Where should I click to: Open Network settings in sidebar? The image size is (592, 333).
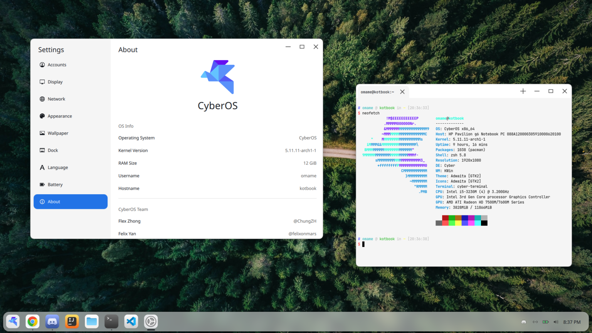(56, 99)
